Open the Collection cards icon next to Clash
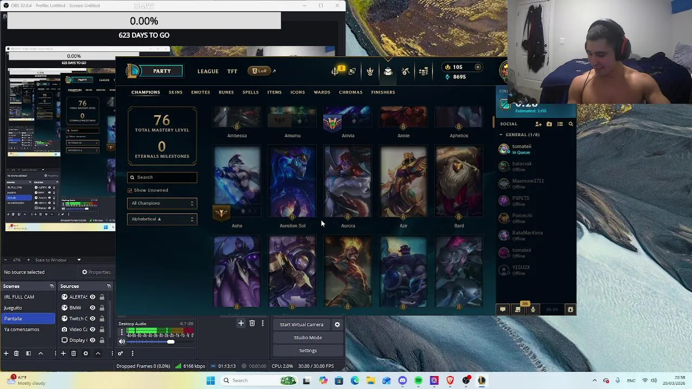Screen dimensions: 692x389 click(352, 71)
